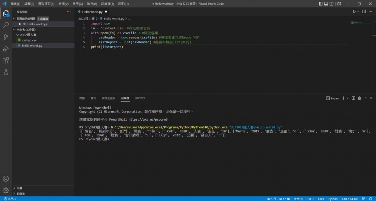Open breadcrumb Hello world.py file
Image resolution: width=376 pixels, height=201 pixels.
112,18
